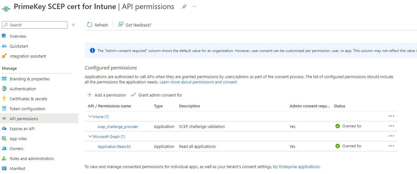Select the Integration assistant rocket icon

(x=4, y=56)
